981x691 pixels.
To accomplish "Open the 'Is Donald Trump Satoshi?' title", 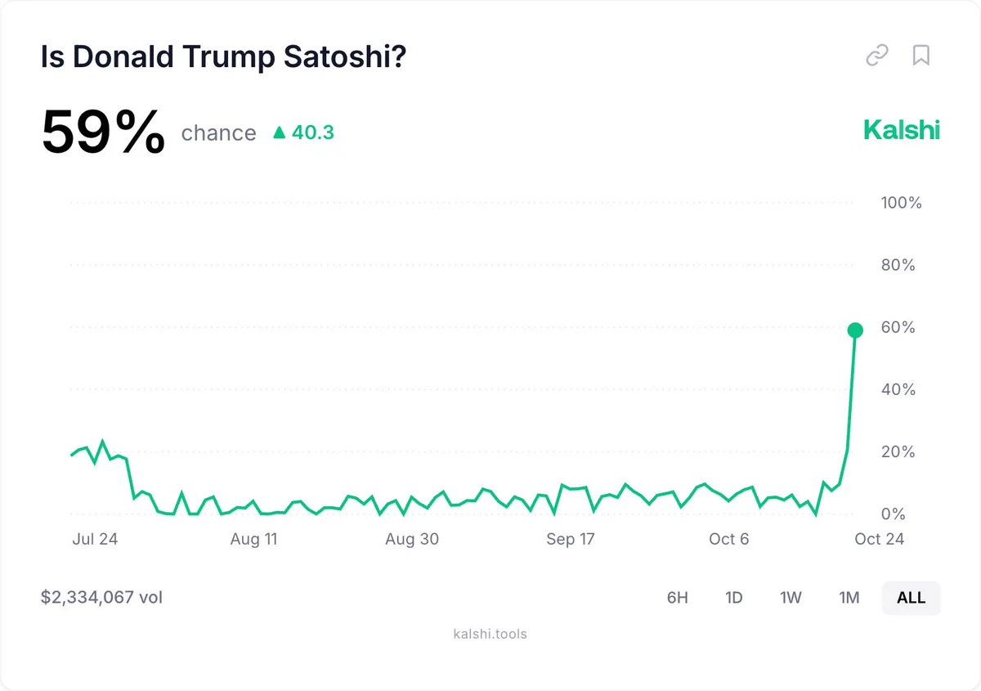I will pyautogui.click(x=223, y=57).
